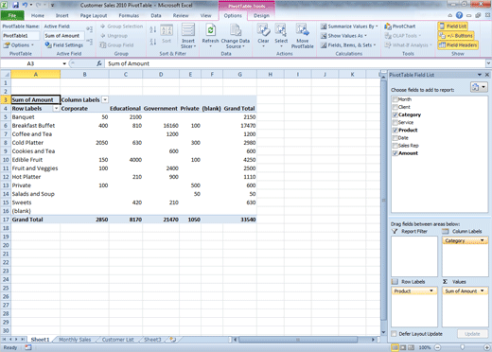Viewport: 492px width, 352px height.
Task: Enable Defer Layout Update
Action: tap(394, 334)
